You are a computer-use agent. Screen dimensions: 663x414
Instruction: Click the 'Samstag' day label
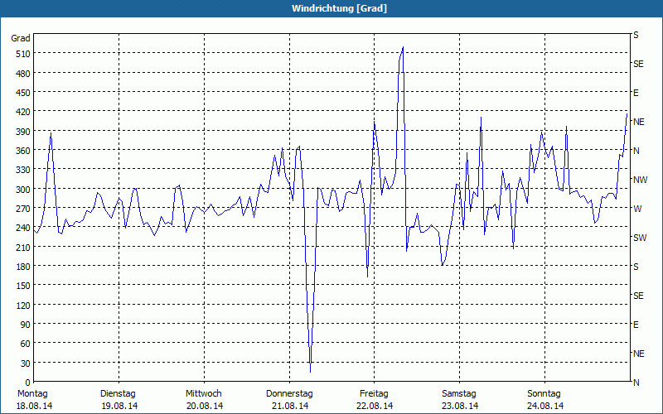459,394
